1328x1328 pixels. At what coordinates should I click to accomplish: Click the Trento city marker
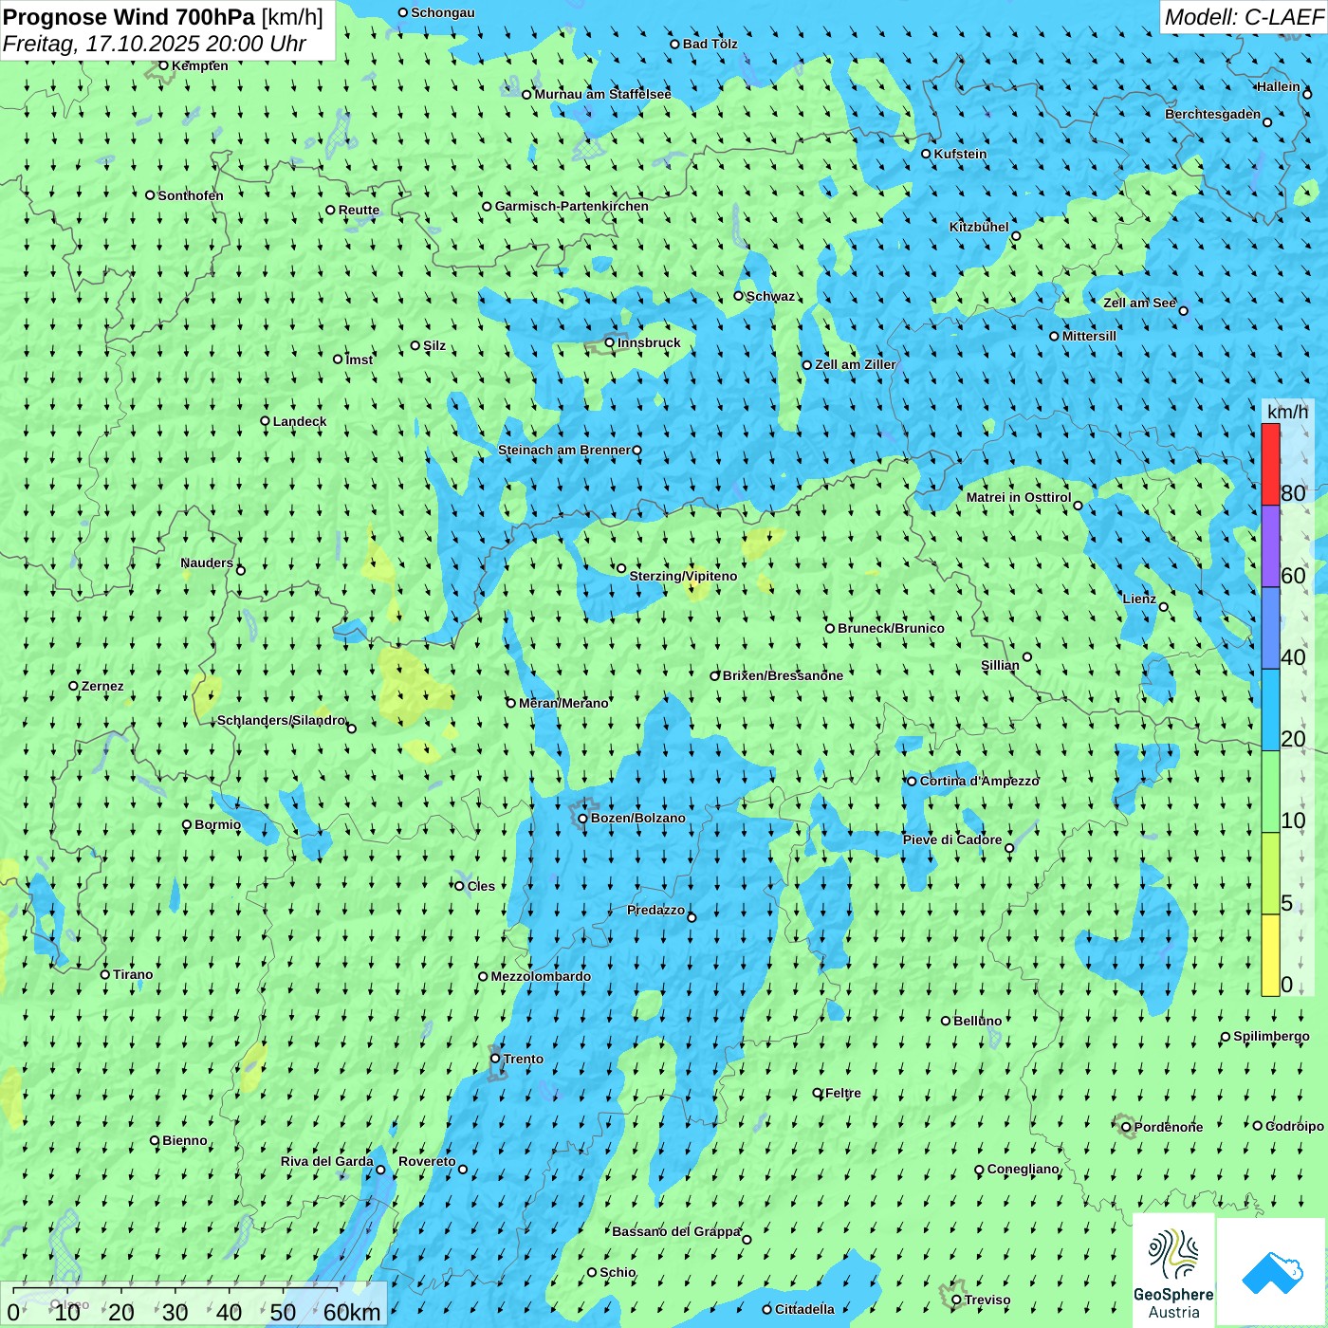pos(495,1059)
